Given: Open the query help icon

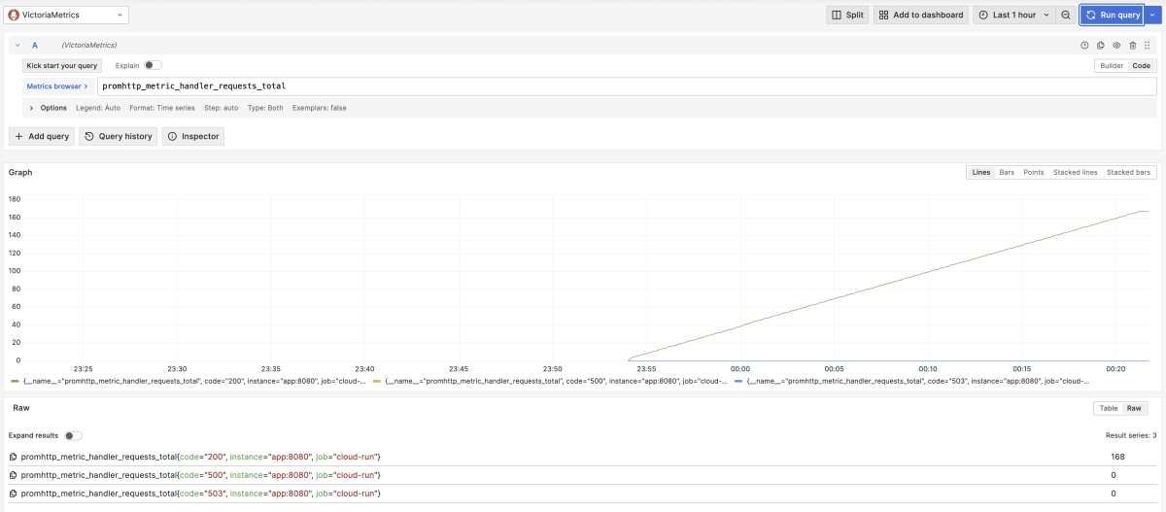Looking at the screenshot, I should pos(1084,46).
